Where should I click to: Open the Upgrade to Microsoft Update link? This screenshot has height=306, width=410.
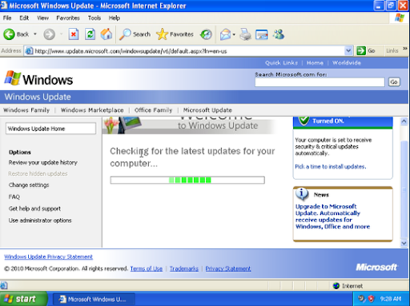pyautogui.click(x=332, y=217)
